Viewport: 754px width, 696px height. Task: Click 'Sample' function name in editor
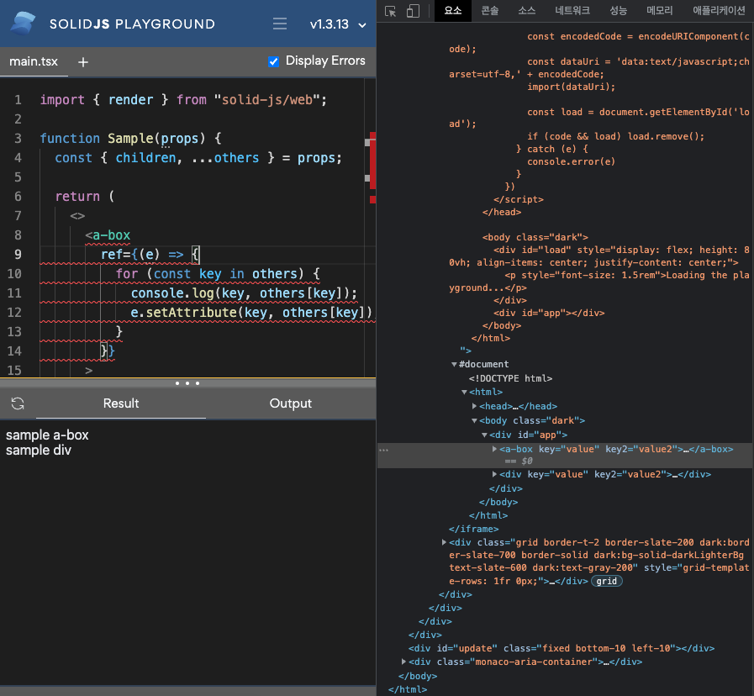click(x=129, y=139)
